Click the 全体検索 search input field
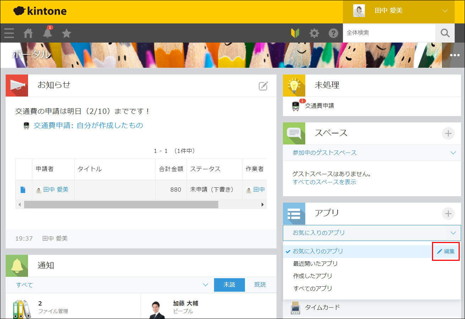The height and width of the screenshot is (319, 465). pyautogui.click(x=389, y=33)
